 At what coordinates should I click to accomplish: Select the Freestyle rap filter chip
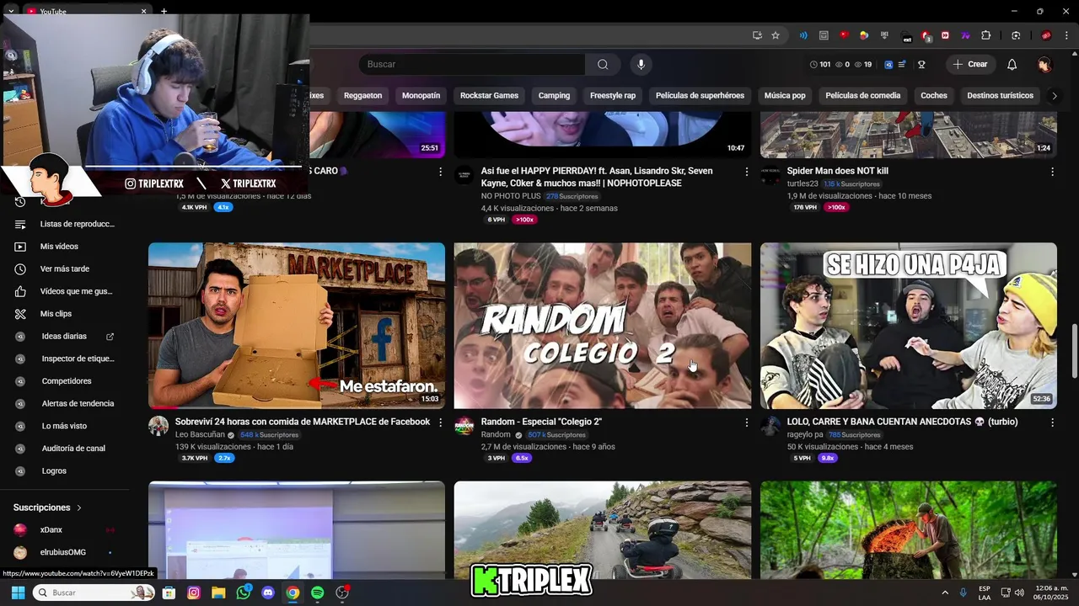613,96
